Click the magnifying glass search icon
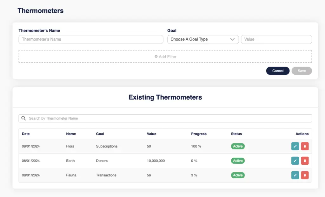The height and width of the screenshot is (197, 325). point(23,118)
